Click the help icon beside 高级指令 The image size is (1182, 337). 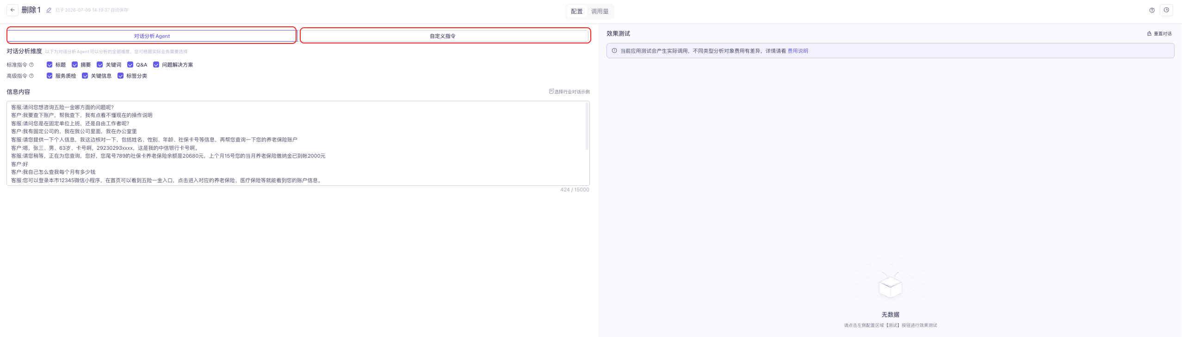pos(31,76)
